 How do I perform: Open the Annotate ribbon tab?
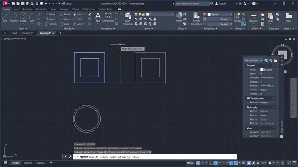(27, 9)
